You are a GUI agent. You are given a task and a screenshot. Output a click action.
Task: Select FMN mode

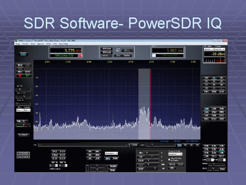[x=221, y=112]
